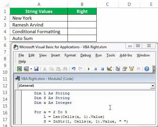Minimize the Visual Basic editor window
This screenshot has height=127, width=158.
(x=130, y=46)
